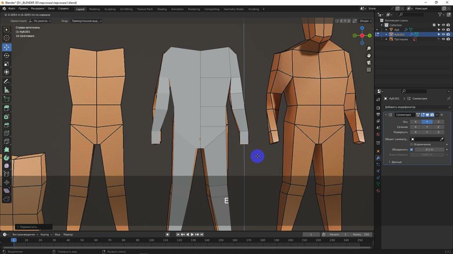Select the Extrude Region tool
453x254 pixels.
click(x=7, y=108)
